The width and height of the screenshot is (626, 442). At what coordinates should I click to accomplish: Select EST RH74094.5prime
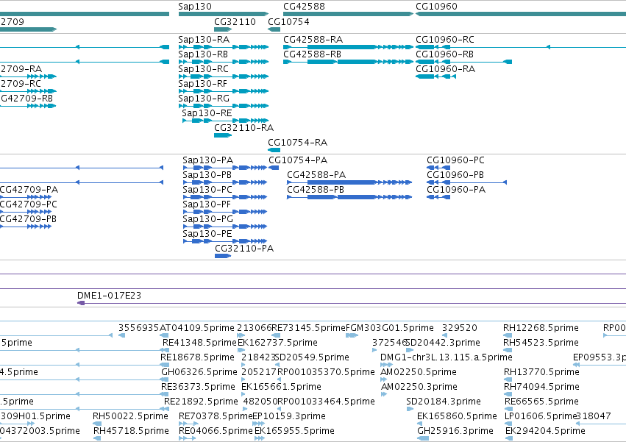(x=541, y=388)
